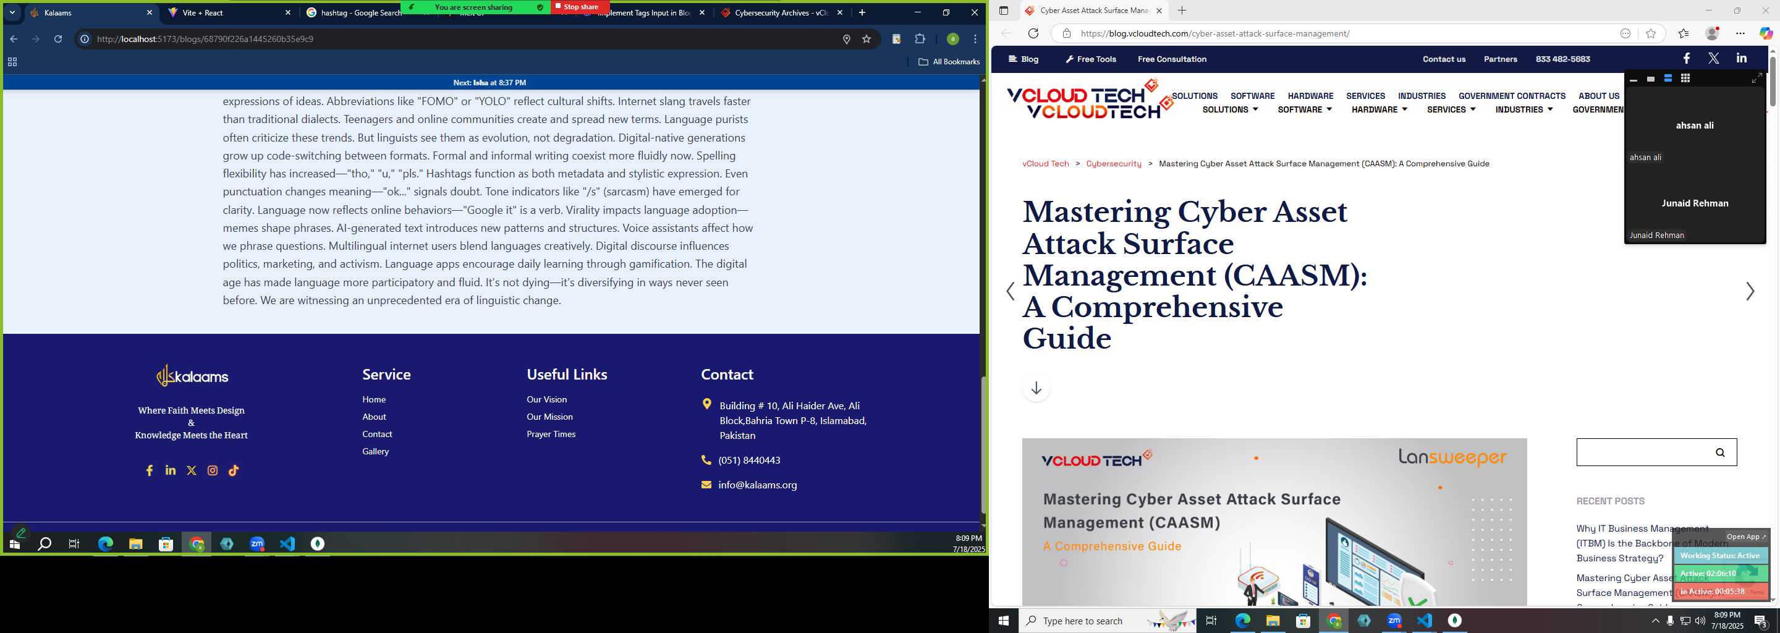Open the Blog menu in vCloud top bar
This screenshot has width=1780, height=633.
[x=1023, y=59]
